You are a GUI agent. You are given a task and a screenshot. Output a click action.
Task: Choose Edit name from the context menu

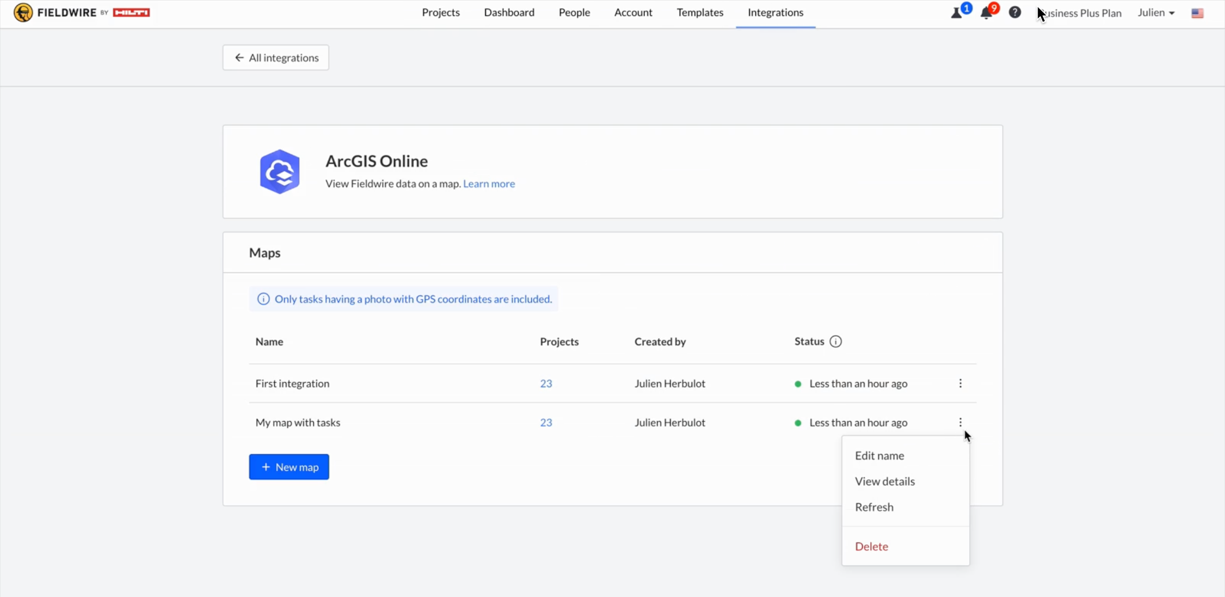(879, 456)
